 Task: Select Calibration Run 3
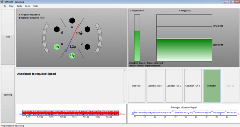click(193, 86)
